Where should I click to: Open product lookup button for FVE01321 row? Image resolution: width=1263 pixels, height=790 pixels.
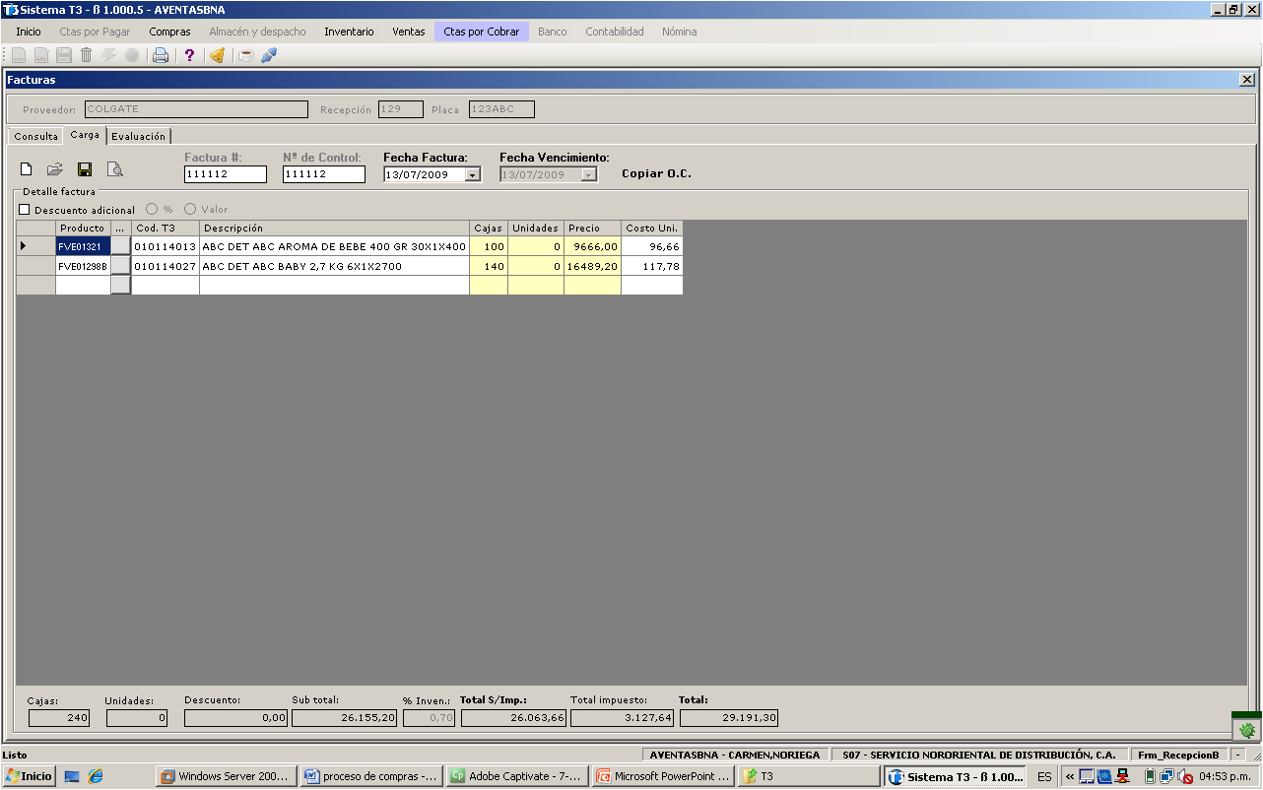[120, 246]
